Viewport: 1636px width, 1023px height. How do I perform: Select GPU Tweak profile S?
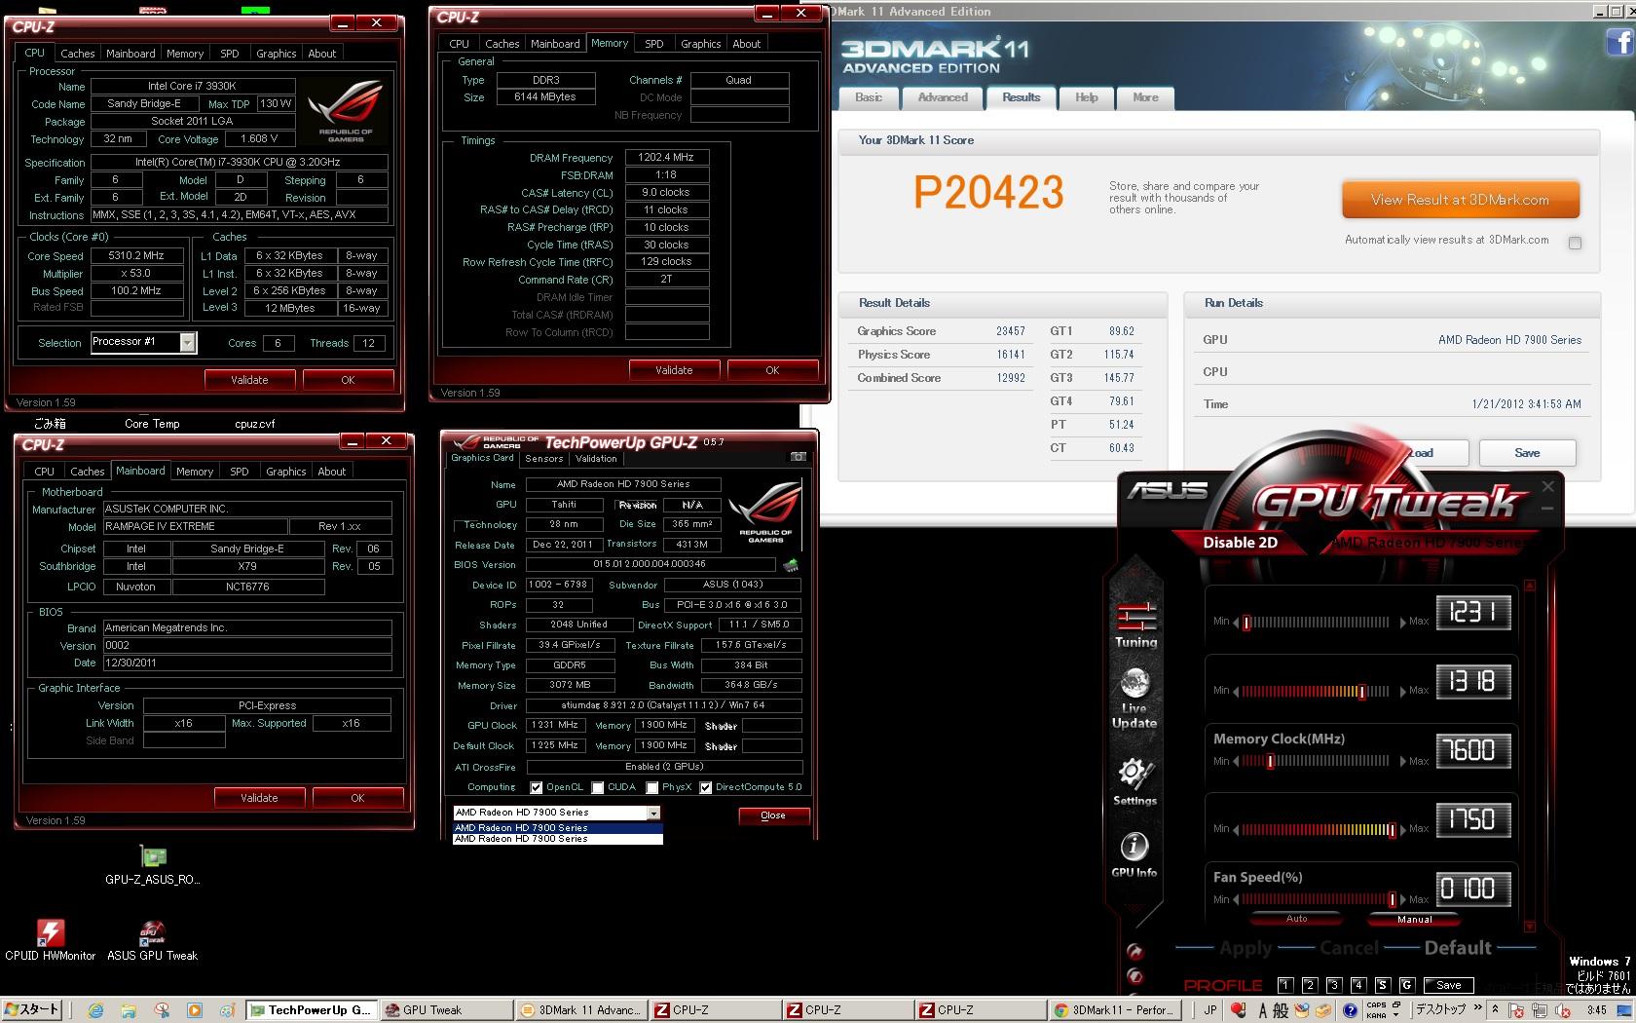tap(1382, 985)
